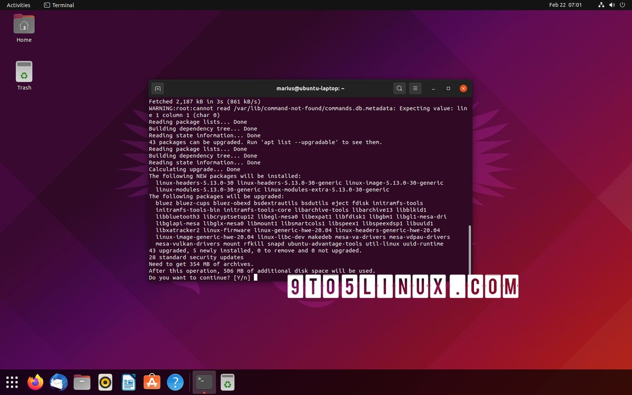Screen dimensions: 632x395
Task: Open the Files file manager
Action: (82, 382)
